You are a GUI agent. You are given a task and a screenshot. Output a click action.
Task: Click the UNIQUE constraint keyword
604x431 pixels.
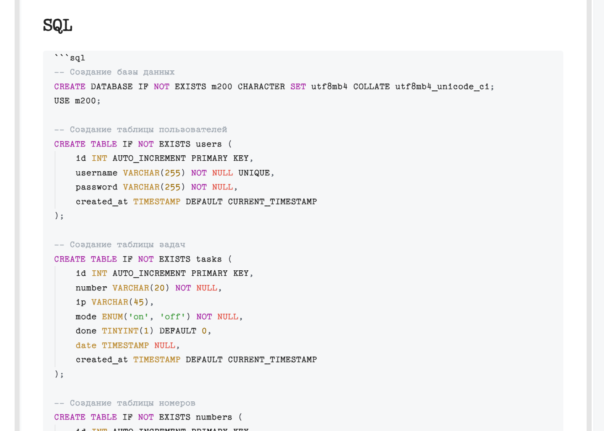coord(254,173)
